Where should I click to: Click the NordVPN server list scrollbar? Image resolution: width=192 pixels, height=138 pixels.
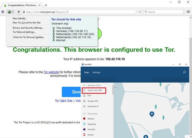113,90
